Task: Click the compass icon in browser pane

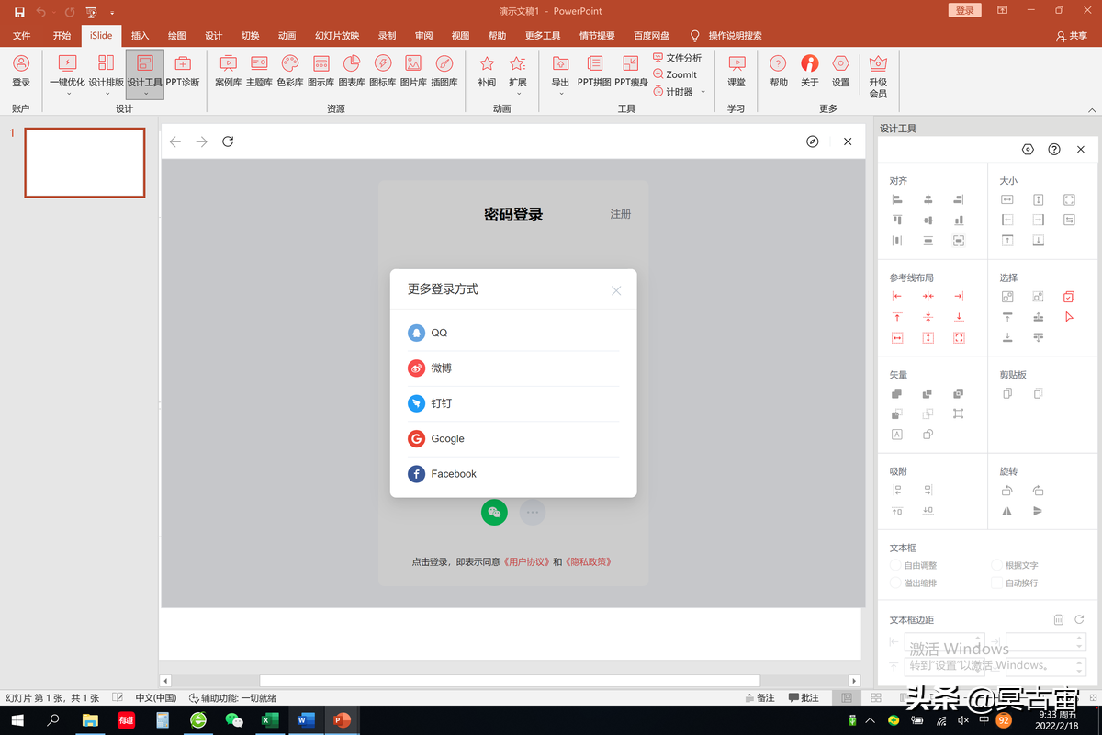Action: [x=812, y=141]
